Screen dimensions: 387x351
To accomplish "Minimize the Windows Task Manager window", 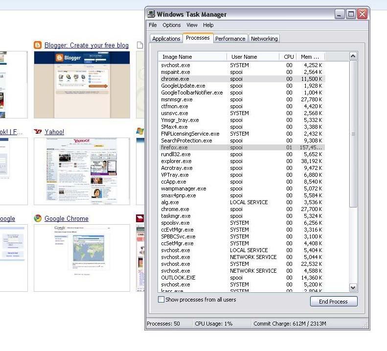I will tap(340, 14).
